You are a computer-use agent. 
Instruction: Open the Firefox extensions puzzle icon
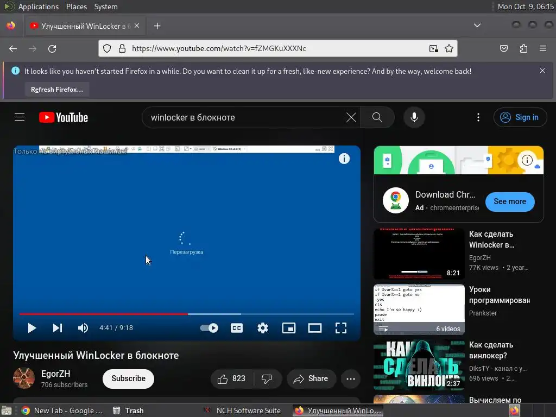[x=523, y=48]
